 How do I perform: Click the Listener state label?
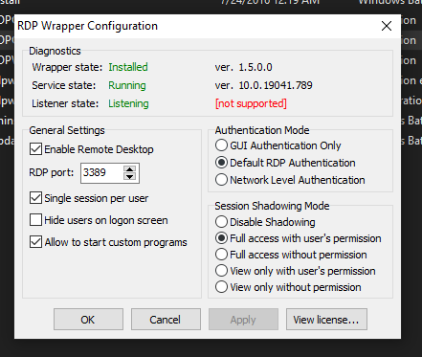[65, 103]
